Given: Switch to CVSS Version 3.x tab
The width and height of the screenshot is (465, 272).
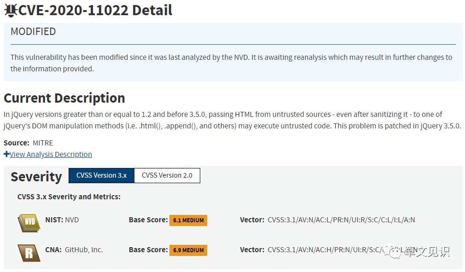Looking at the screenshot, I should pyautogui.click(x=101, y=175).
